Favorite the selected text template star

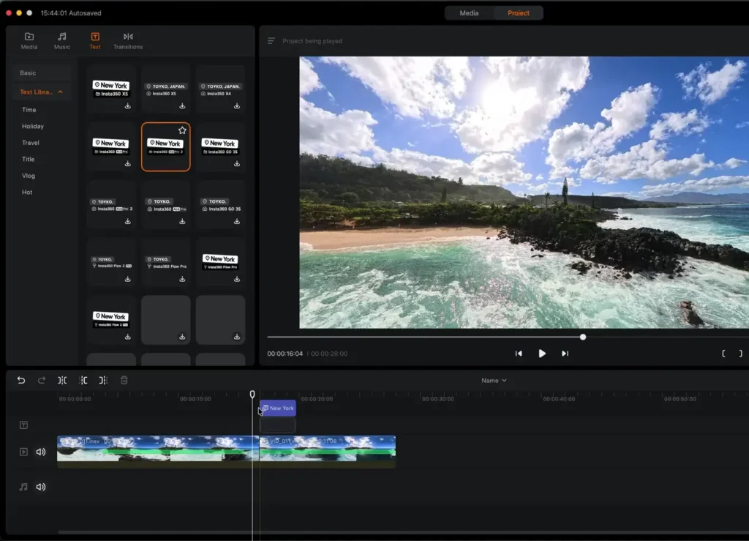[182, 130]
